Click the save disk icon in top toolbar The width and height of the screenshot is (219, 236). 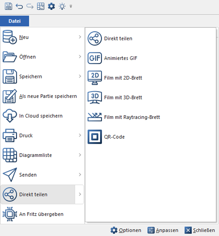[9, 6]
